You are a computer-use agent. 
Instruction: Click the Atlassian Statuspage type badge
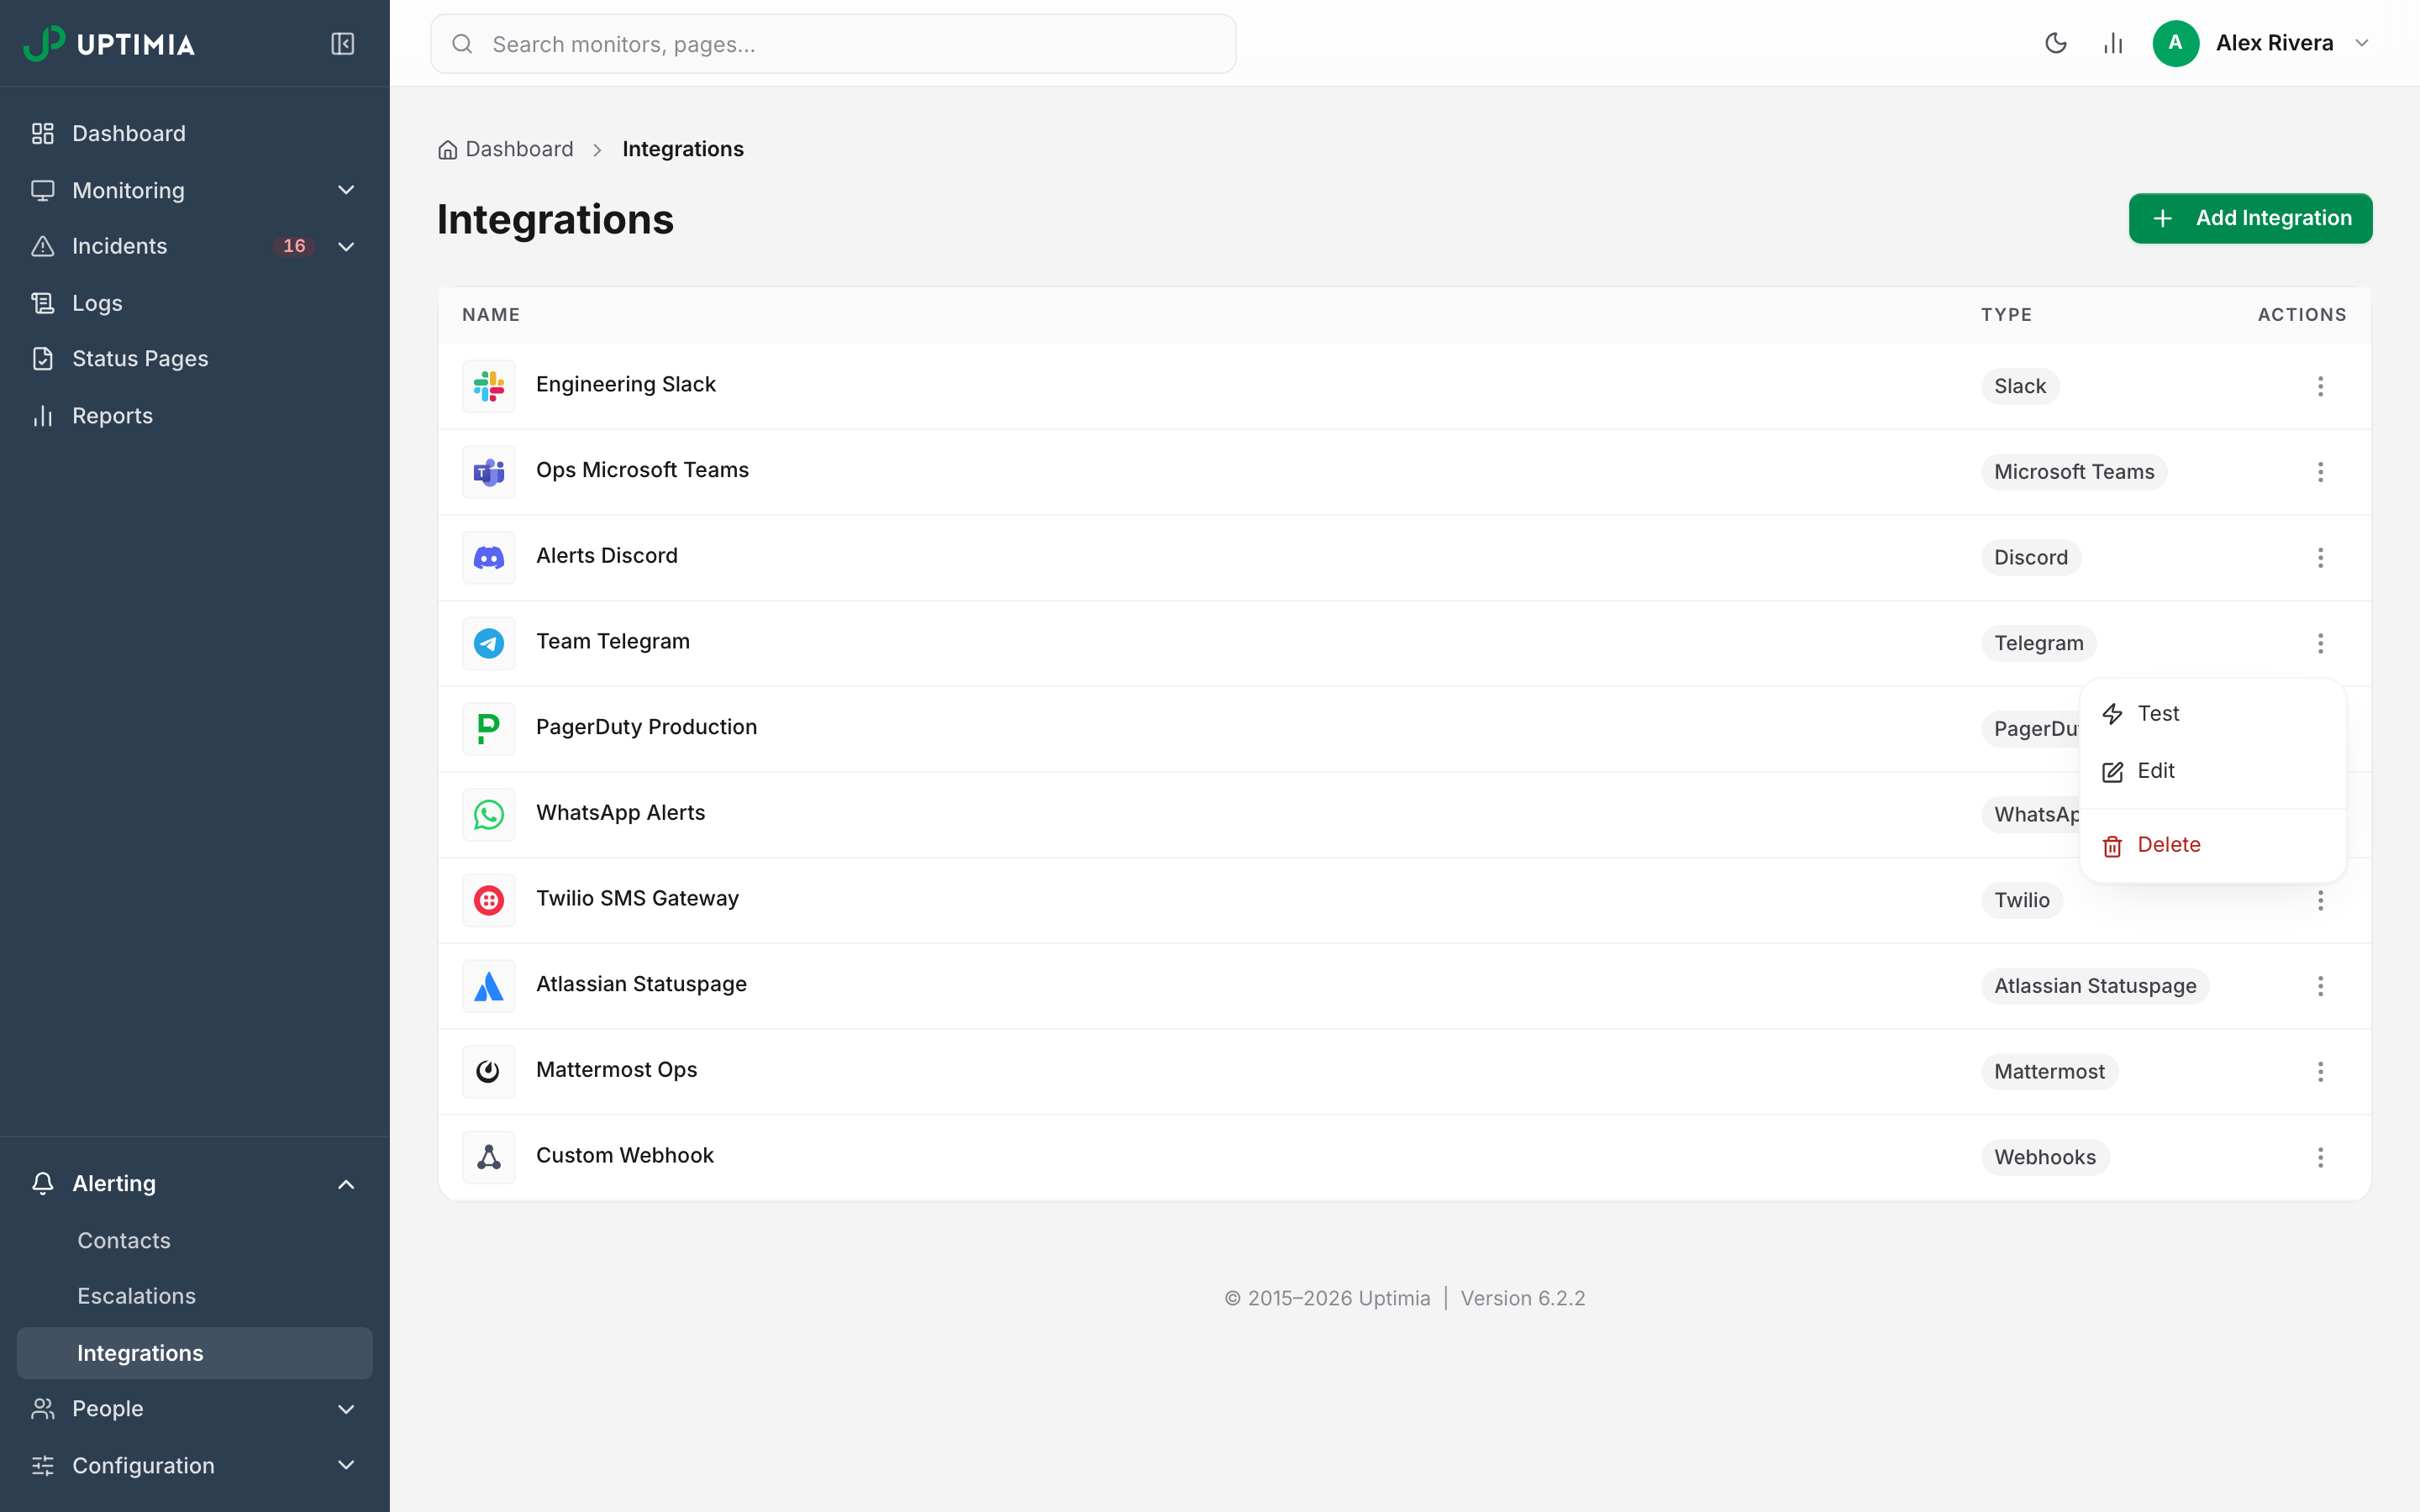[x=2094, y=986]
